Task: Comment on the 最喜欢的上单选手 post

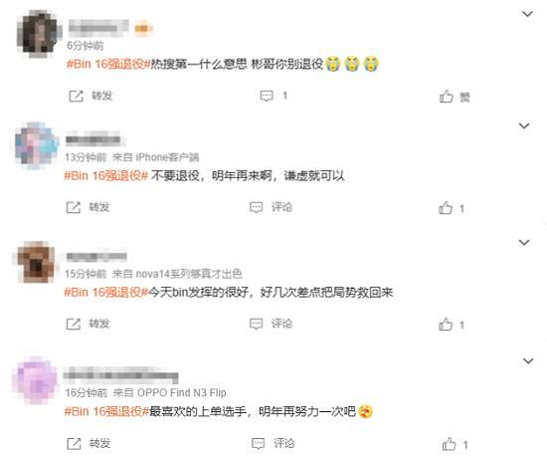Action: pyautogui.click(x=273, y=444)
